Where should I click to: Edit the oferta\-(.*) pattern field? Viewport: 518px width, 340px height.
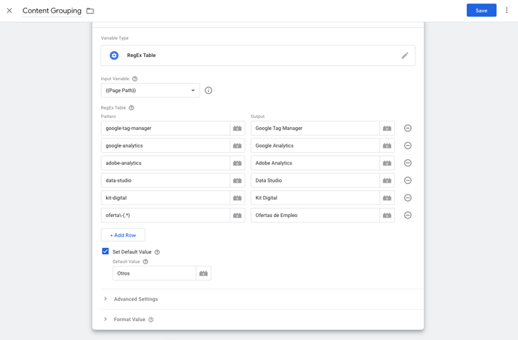(x=165, y=215)
